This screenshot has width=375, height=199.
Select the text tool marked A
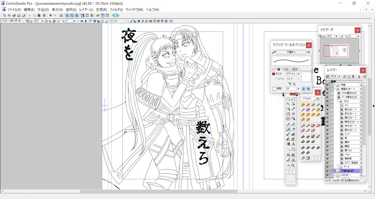293,144
